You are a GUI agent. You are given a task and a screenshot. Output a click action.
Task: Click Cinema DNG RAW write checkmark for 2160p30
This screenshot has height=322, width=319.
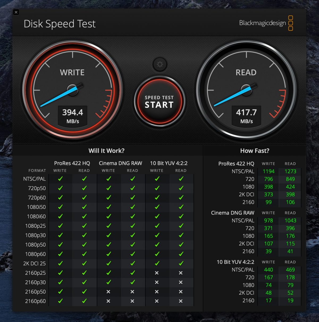108,282
